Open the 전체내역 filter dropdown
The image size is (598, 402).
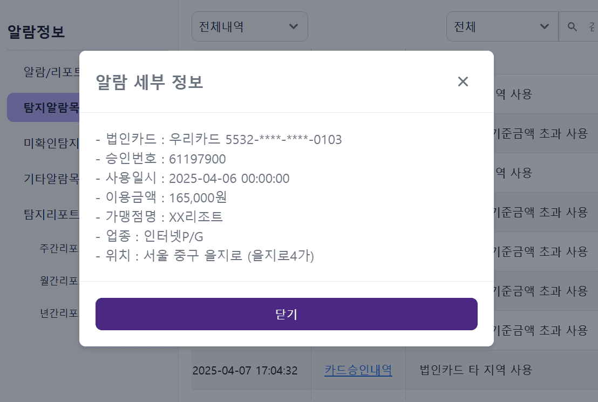point(249,26)
